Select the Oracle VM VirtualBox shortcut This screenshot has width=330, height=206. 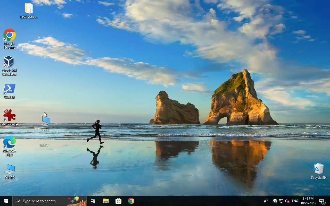pos(9,66)
